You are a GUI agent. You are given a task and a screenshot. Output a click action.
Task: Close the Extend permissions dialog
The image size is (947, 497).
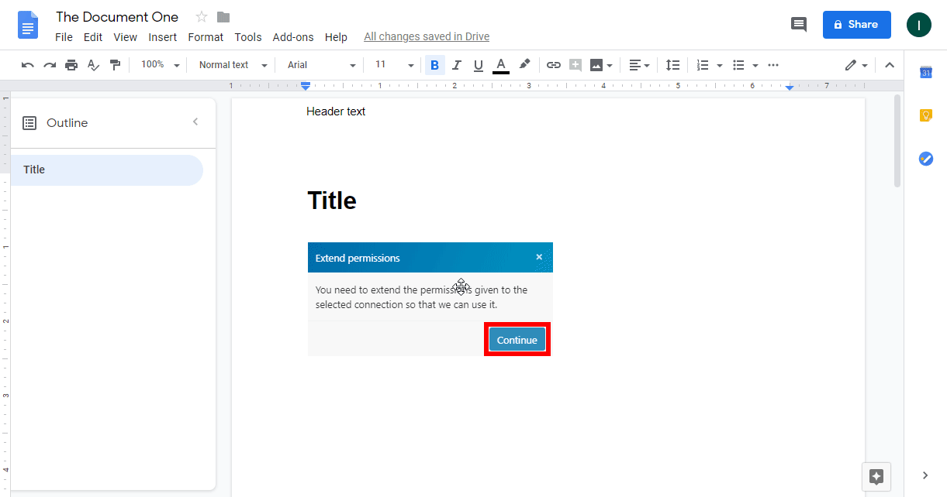[x=539, y=257]
